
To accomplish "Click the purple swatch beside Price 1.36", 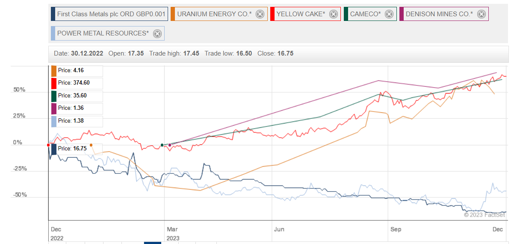I will coord(54,108).
